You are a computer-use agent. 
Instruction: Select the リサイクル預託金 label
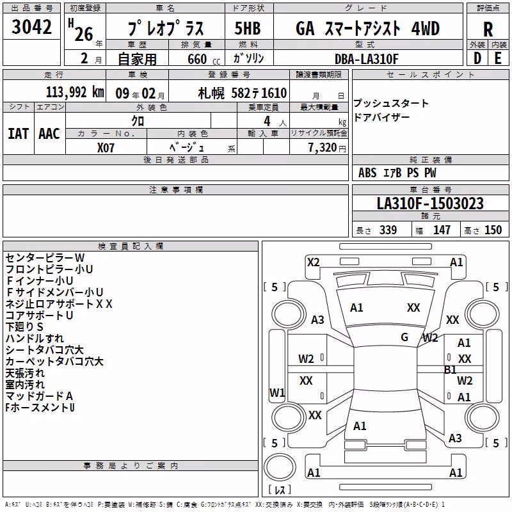[319, 133]
